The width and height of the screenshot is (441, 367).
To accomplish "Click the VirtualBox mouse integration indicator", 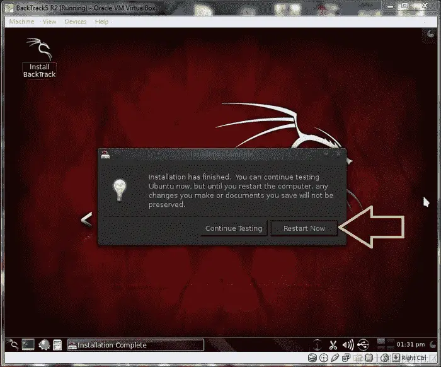I will click(385, 358).
